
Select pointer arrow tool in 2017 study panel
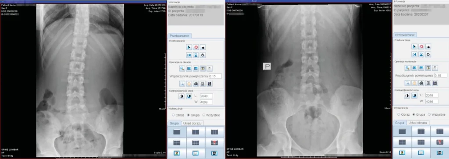pyautogui.click(x=189, y=47)
